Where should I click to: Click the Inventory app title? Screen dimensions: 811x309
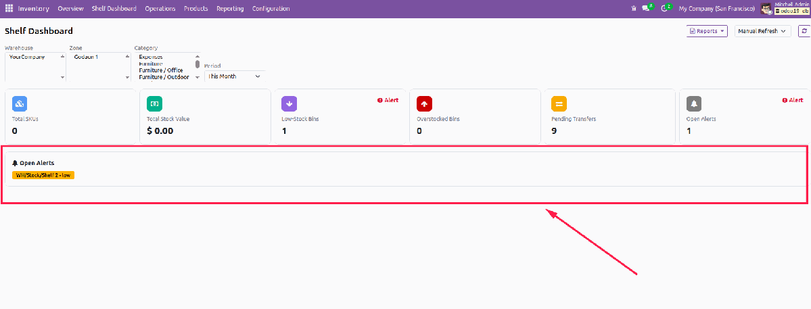(x=34, y=9)
